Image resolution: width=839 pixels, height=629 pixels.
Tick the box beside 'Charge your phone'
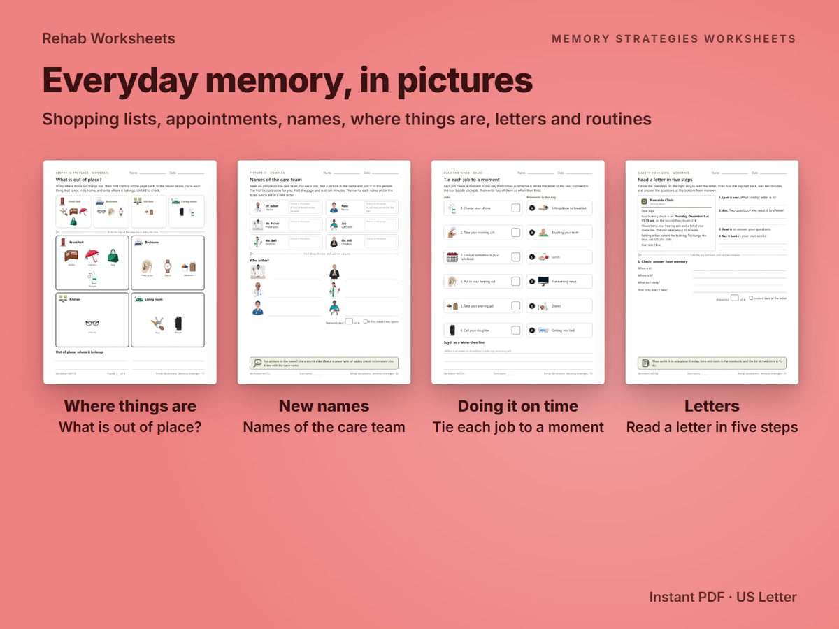(x=516, y=208)
